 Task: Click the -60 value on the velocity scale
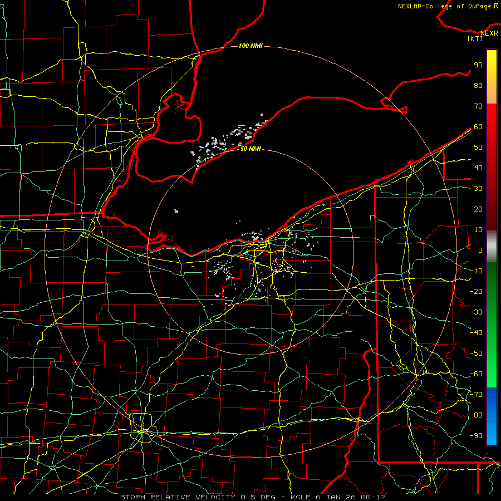click(x=476, y=374)
